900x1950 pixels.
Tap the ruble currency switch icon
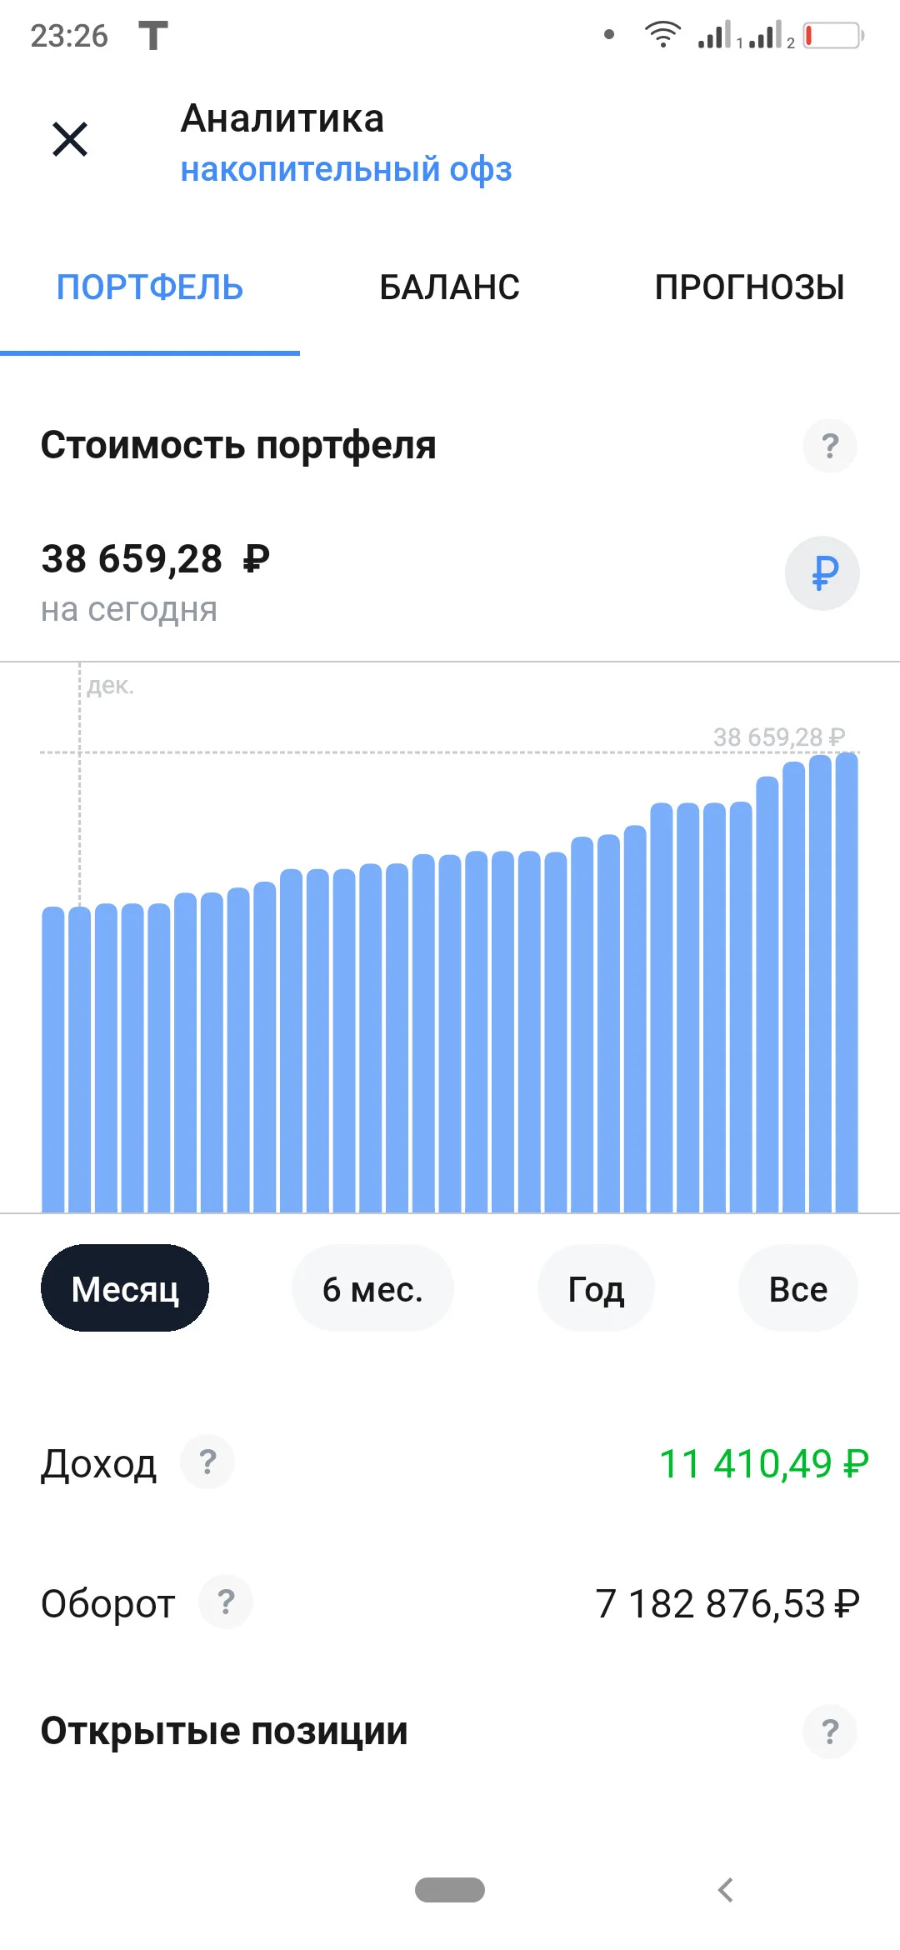(x=822, y=573)
